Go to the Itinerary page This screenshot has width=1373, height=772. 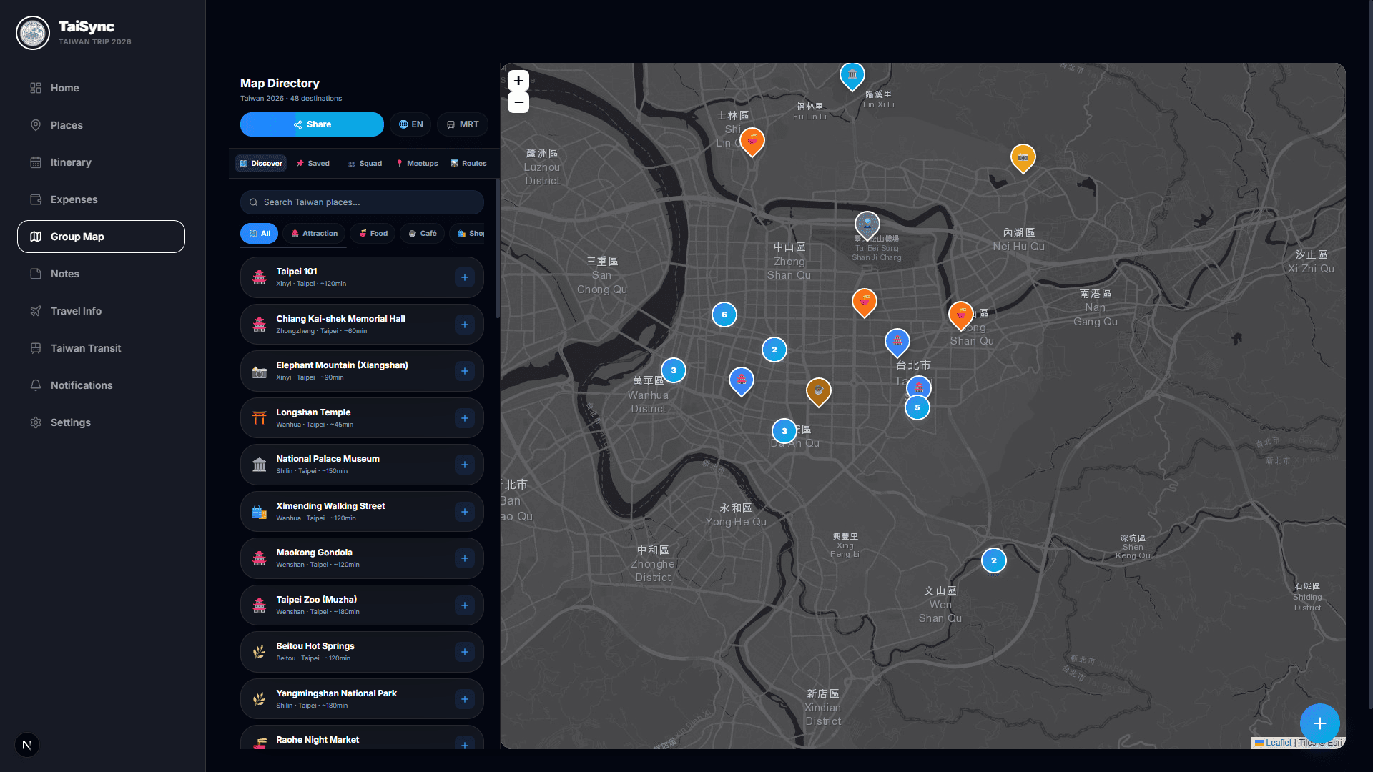coord(101,162)
